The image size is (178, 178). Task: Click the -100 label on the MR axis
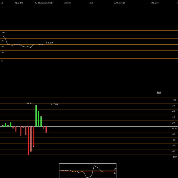pyautogui.click(x=174, y=157)
